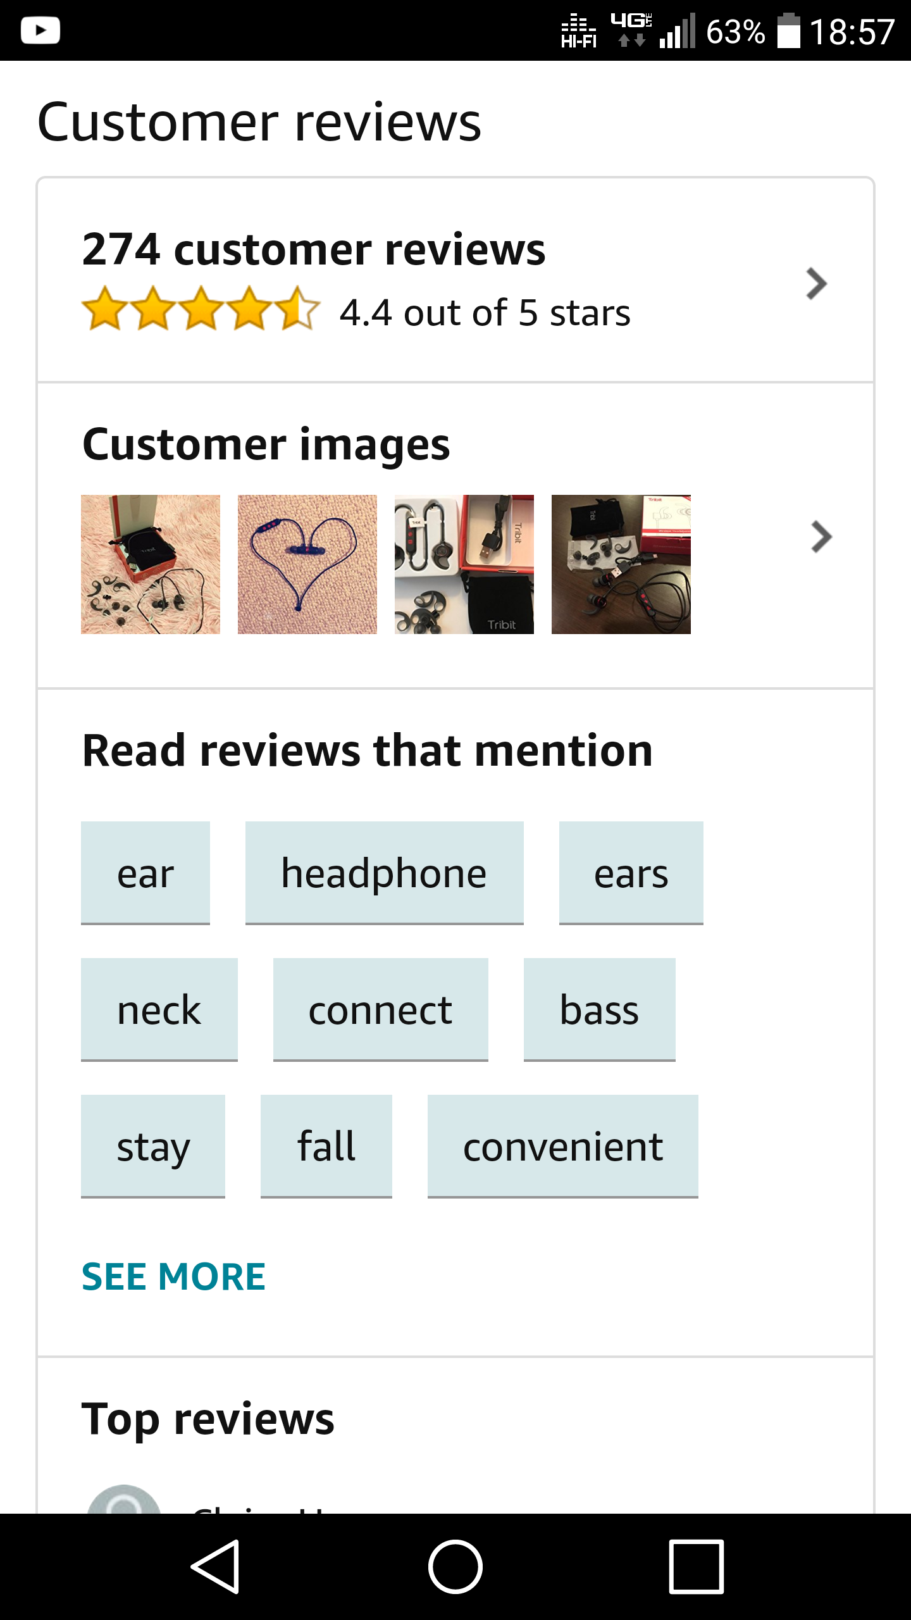Tap the "fall" review keyword

(326, 1147)
